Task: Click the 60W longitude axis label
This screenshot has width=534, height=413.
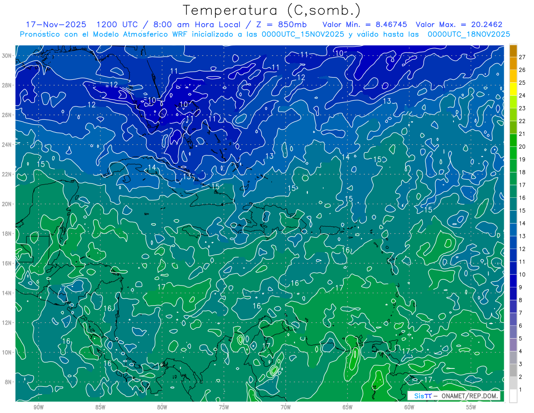Action: point(409,407)
